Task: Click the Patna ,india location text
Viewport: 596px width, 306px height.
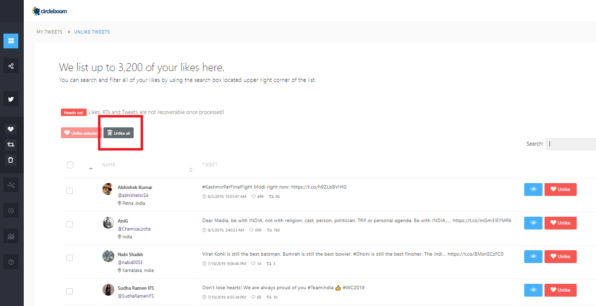Action: pyautogui.click(x=134, y=203)
